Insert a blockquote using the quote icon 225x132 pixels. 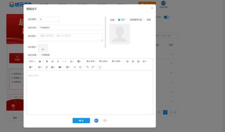(x=40, y=61)
